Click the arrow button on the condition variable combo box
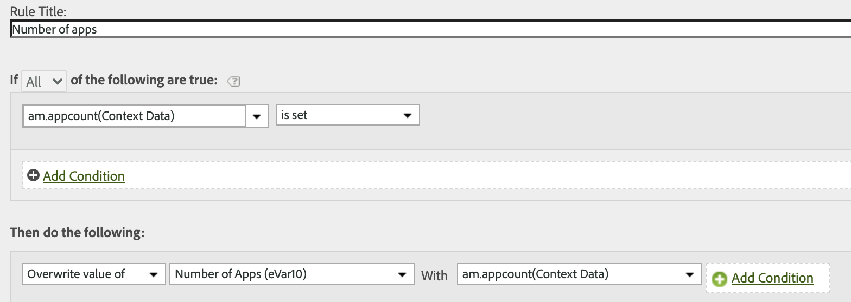 click(257, 116)
